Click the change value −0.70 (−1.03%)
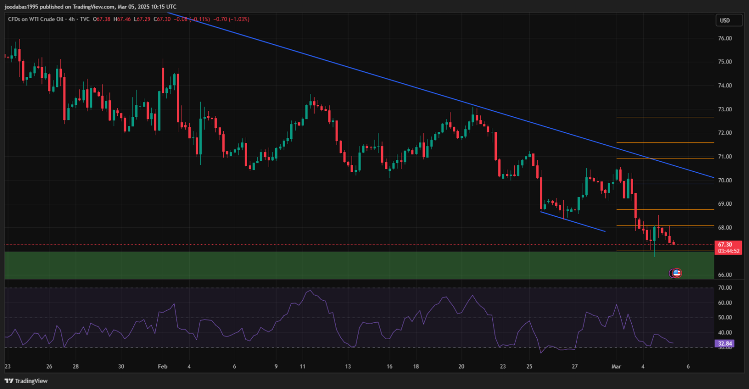 [x=231, y=19]
